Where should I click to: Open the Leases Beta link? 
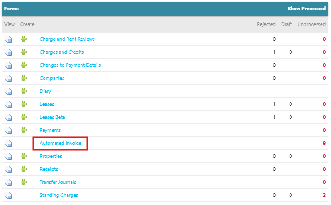52,117
